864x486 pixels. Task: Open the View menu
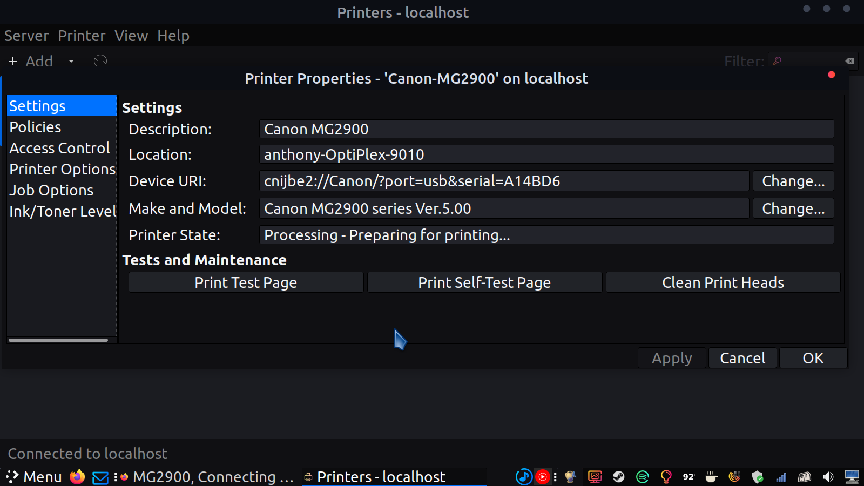click(131, 36)
